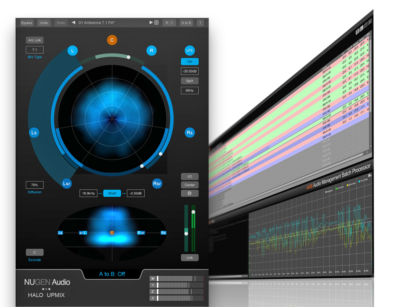This screenshot has width=409, height=307.
Task: Click the Ls tag in the elliptical view
Action: 61,233
